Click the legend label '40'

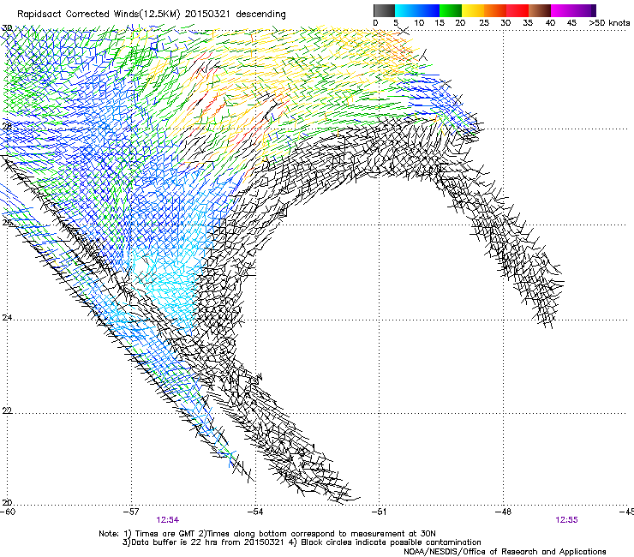point(550,23)
